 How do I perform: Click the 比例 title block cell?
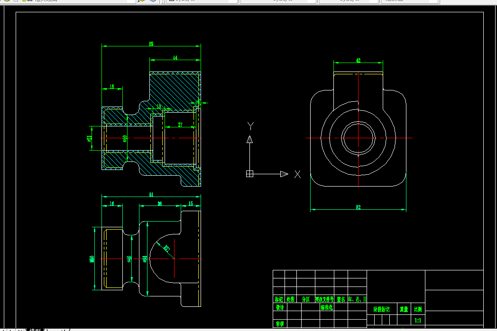(418, 309)
